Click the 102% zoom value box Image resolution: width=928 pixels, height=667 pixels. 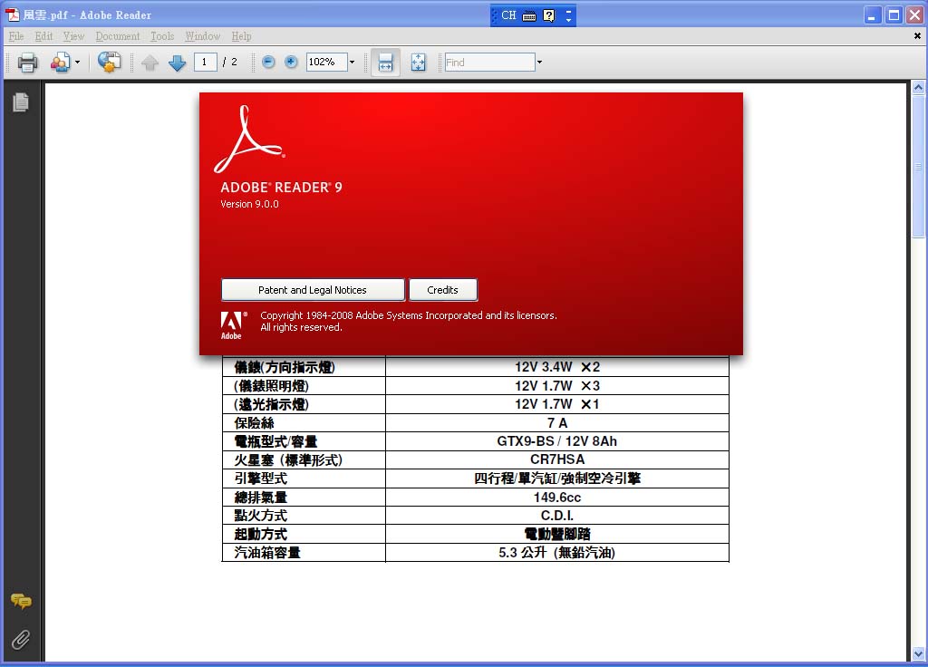click(x=326, y=62)
